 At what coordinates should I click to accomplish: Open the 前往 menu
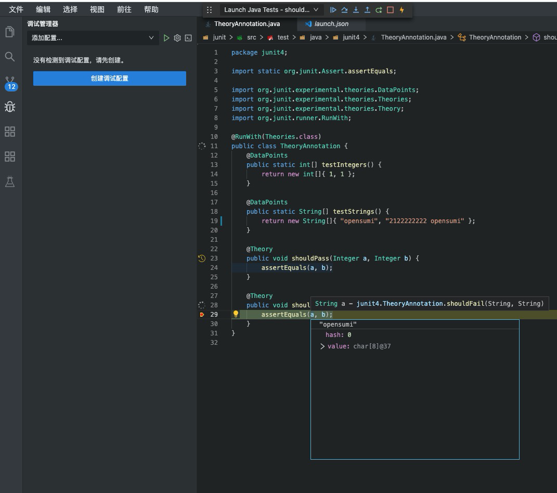click(124, 9)
